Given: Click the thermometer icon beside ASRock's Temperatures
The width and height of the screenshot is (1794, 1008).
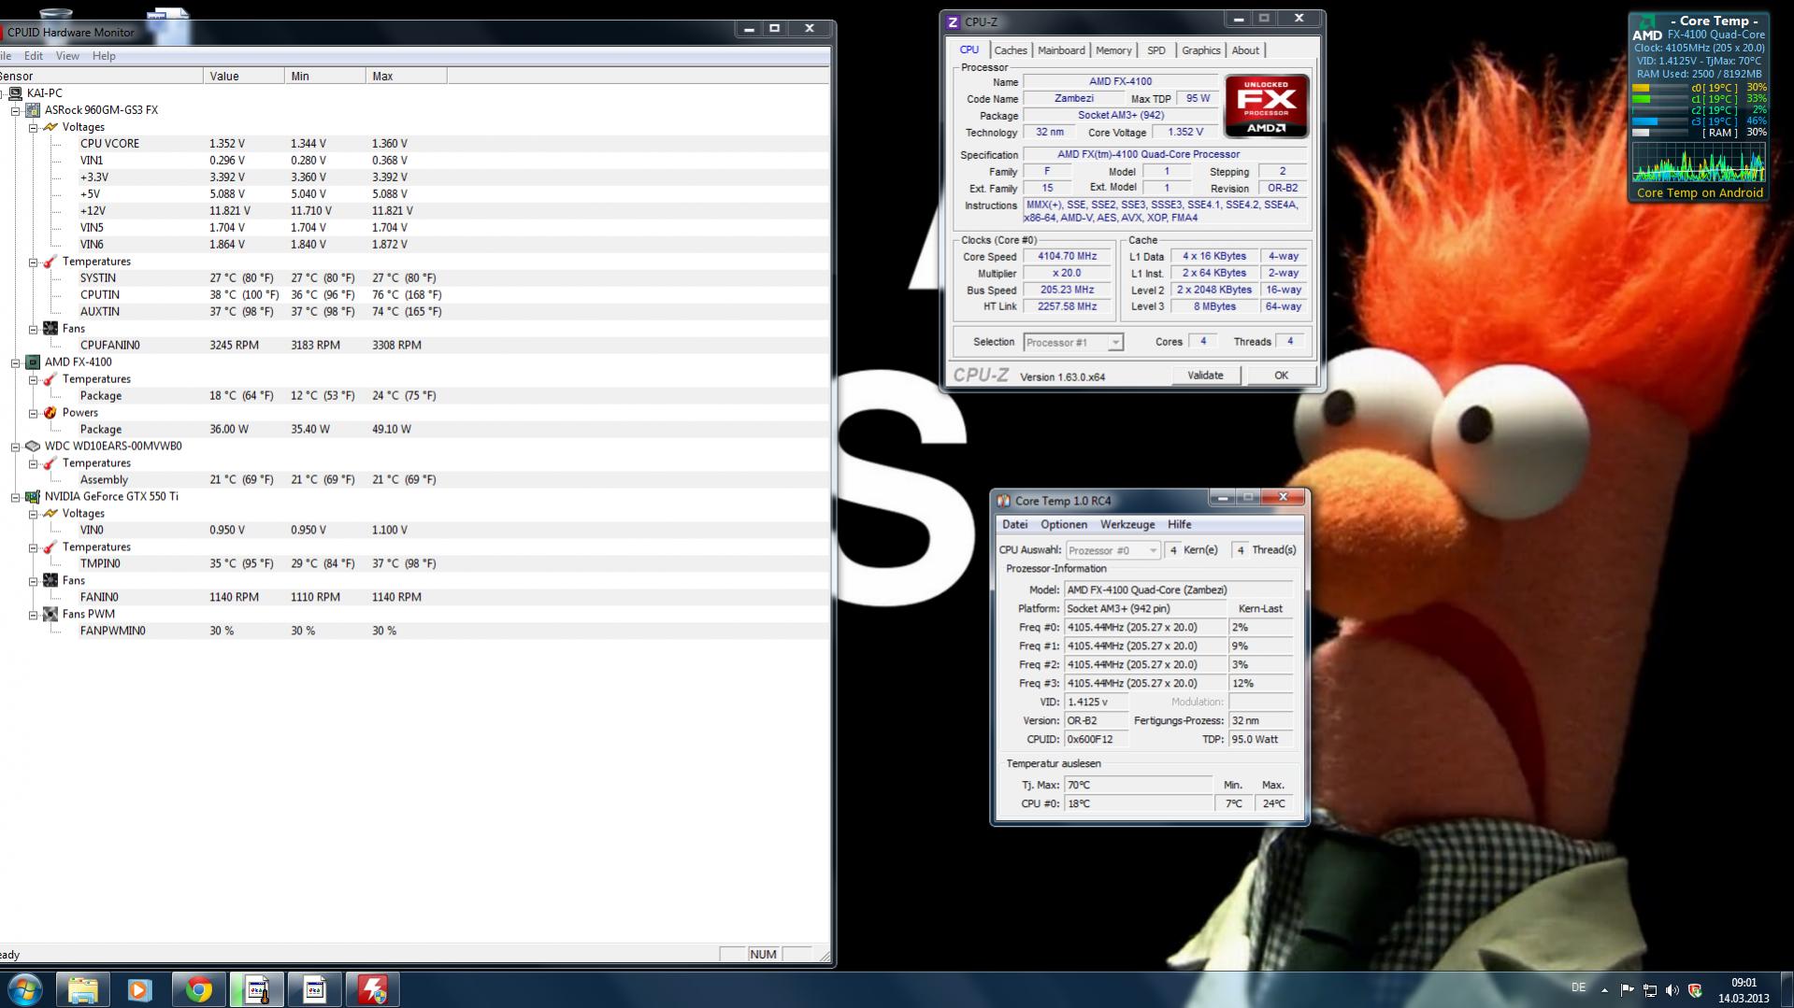Looking at the screenshot, I should [x=50, y=262].
